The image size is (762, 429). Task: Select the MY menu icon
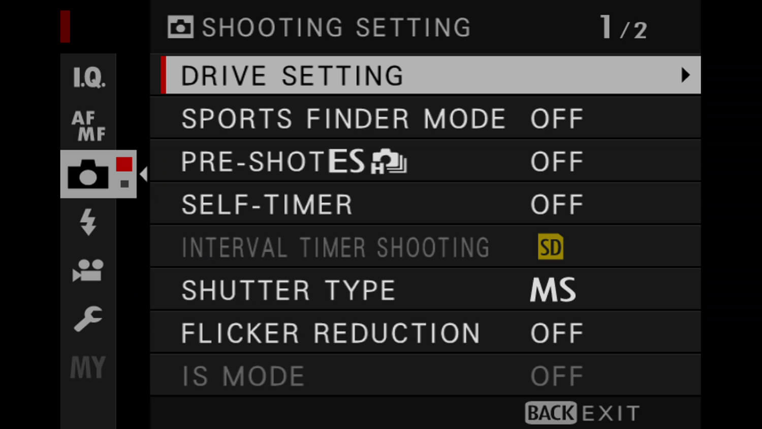[x=88, y=367]
